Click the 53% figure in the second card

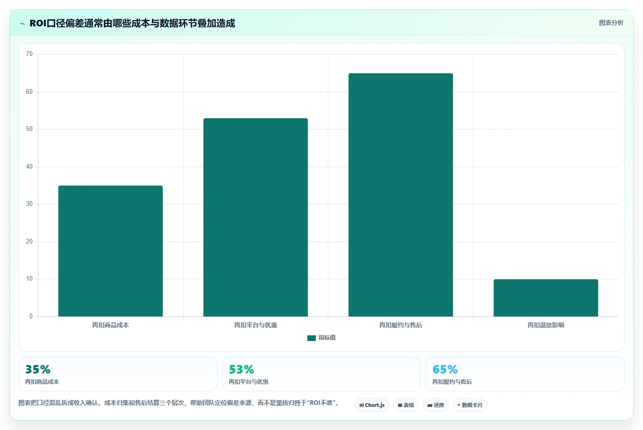coord(242,369)
